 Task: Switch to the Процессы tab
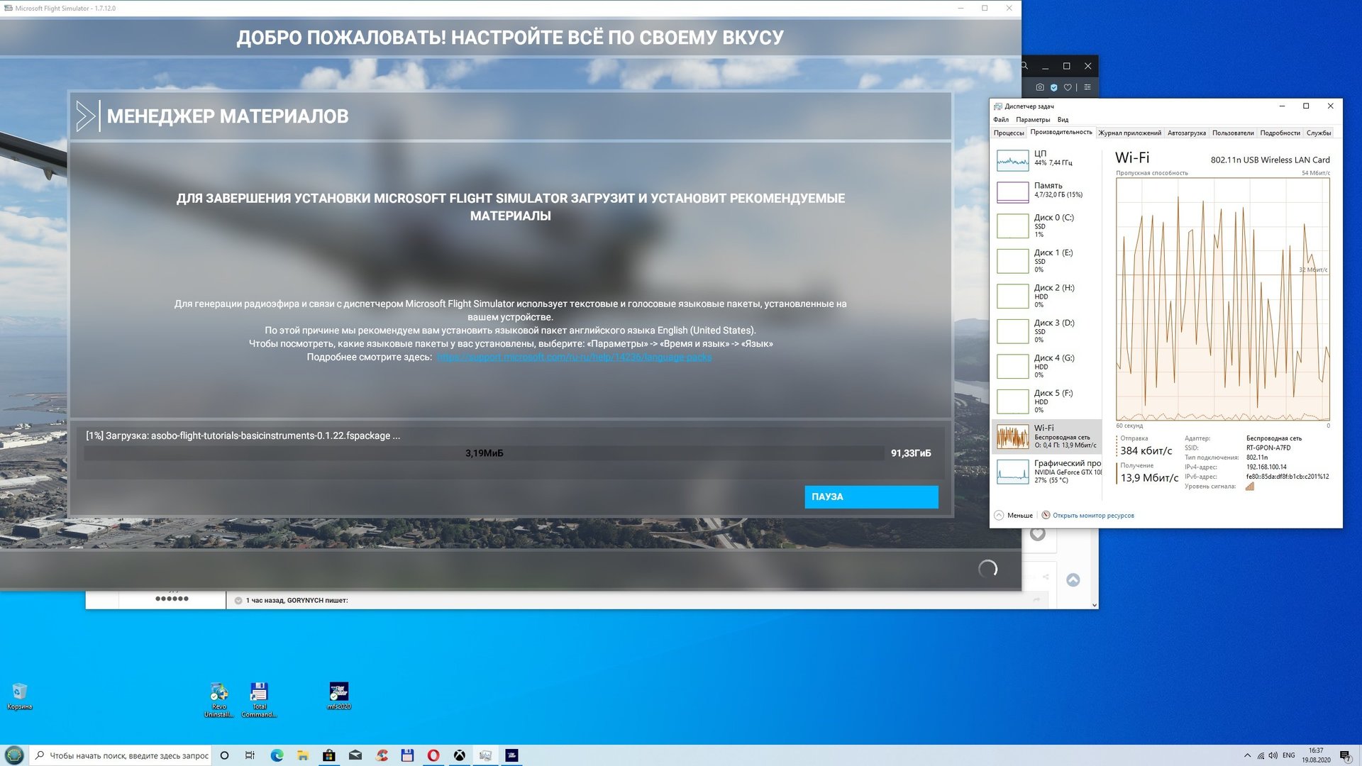(x=1008, y=133)
